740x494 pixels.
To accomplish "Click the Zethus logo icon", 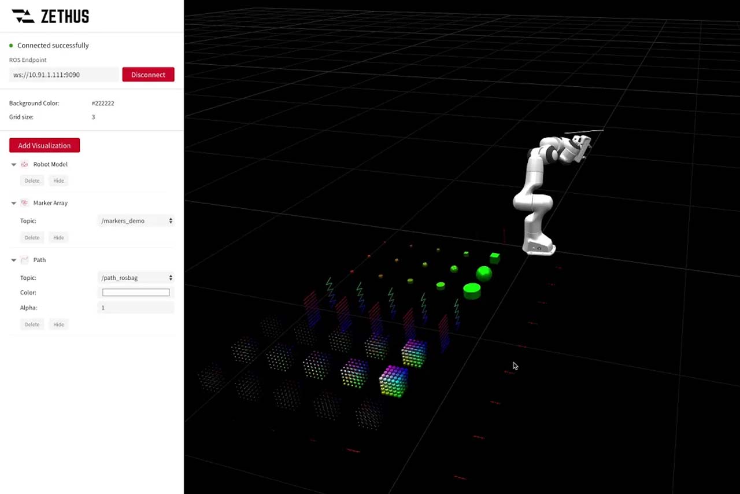I will point(24,16).
